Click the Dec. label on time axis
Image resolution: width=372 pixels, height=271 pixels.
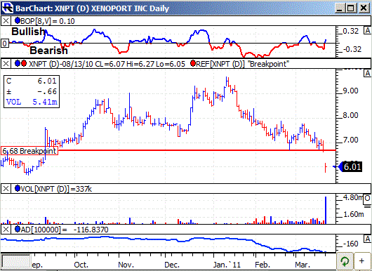click(x=172, y=265)
